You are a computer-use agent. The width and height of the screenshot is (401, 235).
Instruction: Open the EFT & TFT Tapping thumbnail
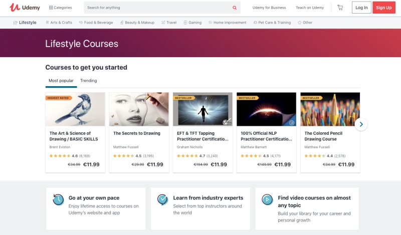(x=203, y=109)
